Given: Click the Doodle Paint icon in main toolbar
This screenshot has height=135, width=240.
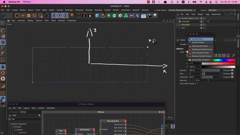Looking at the screenshot, I should (x=46, y=15).
